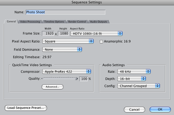174x115 pixels.
Task: Click the frame Height field
Action: [63, 33]
